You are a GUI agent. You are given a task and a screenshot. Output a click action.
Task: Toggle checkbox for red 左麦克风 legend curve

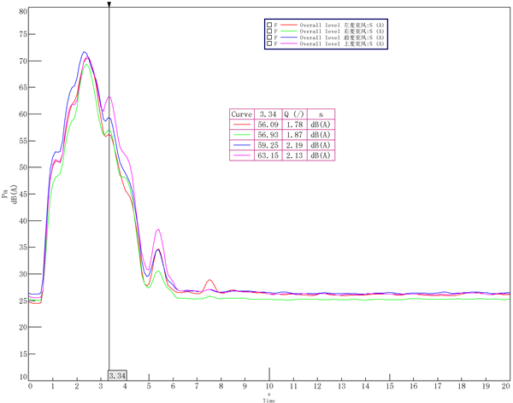(268, 26)
